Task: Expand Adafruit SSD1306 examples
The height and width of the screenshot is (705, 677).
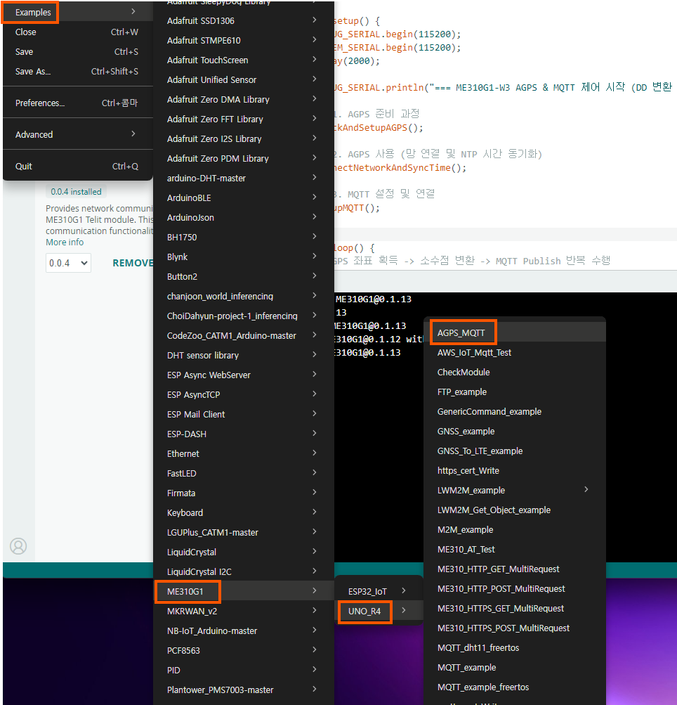Action: pyautogui.click(x=244, y=20)
